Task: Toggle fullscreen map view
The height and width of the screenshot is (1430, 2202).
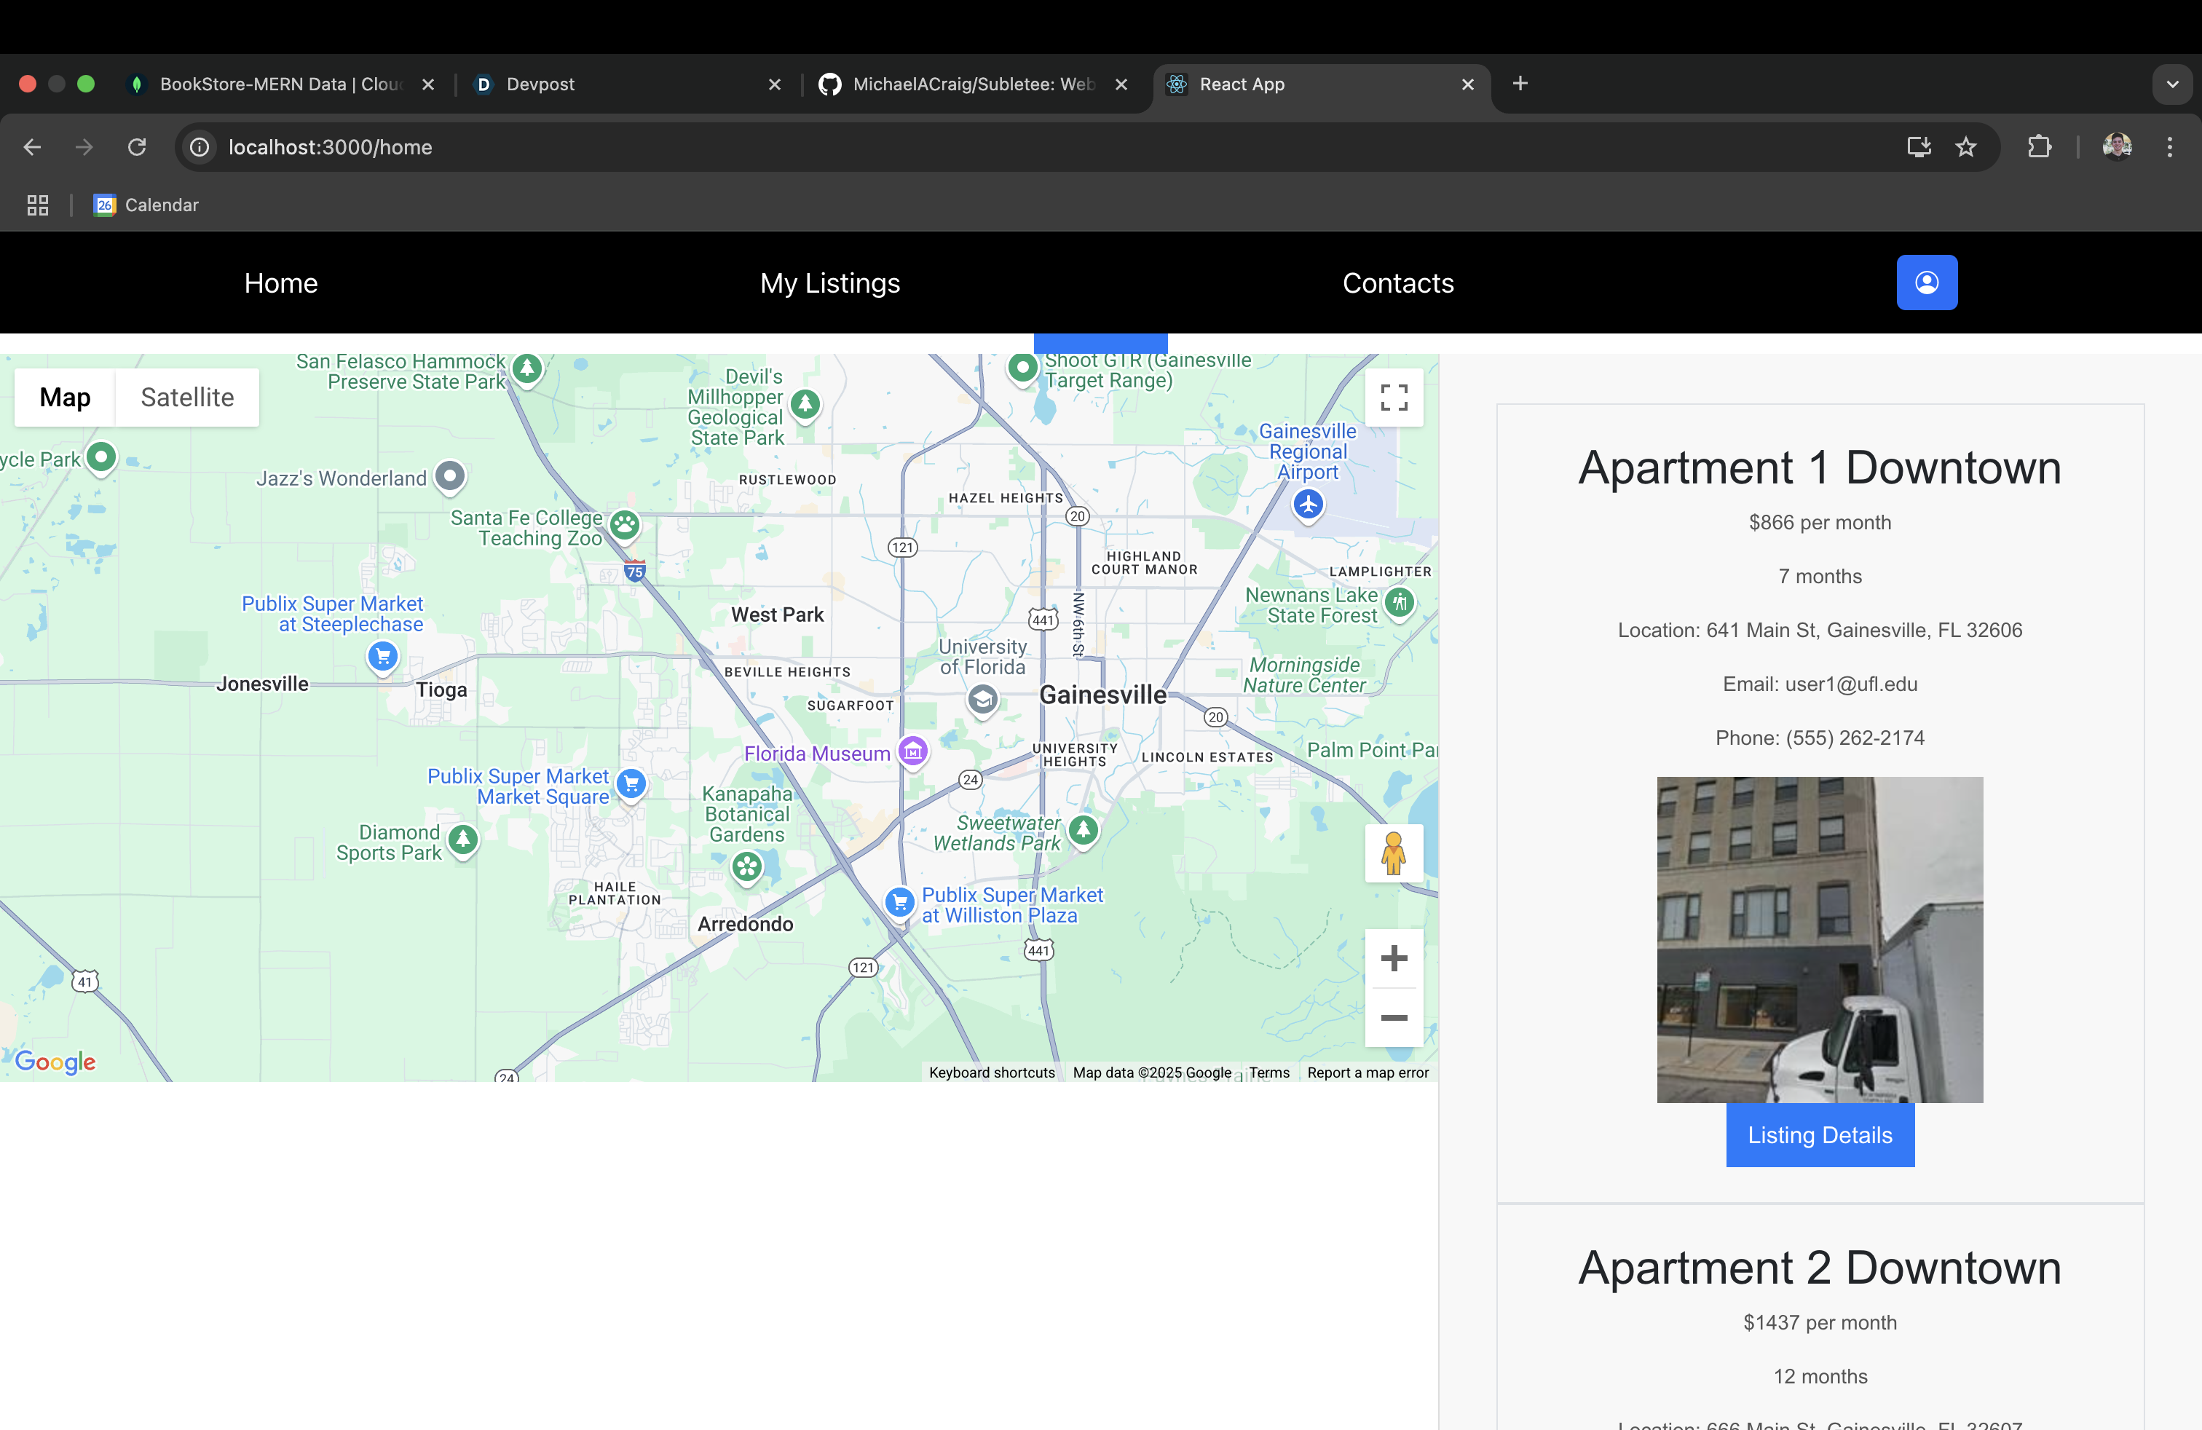Action: (1394, 398)
